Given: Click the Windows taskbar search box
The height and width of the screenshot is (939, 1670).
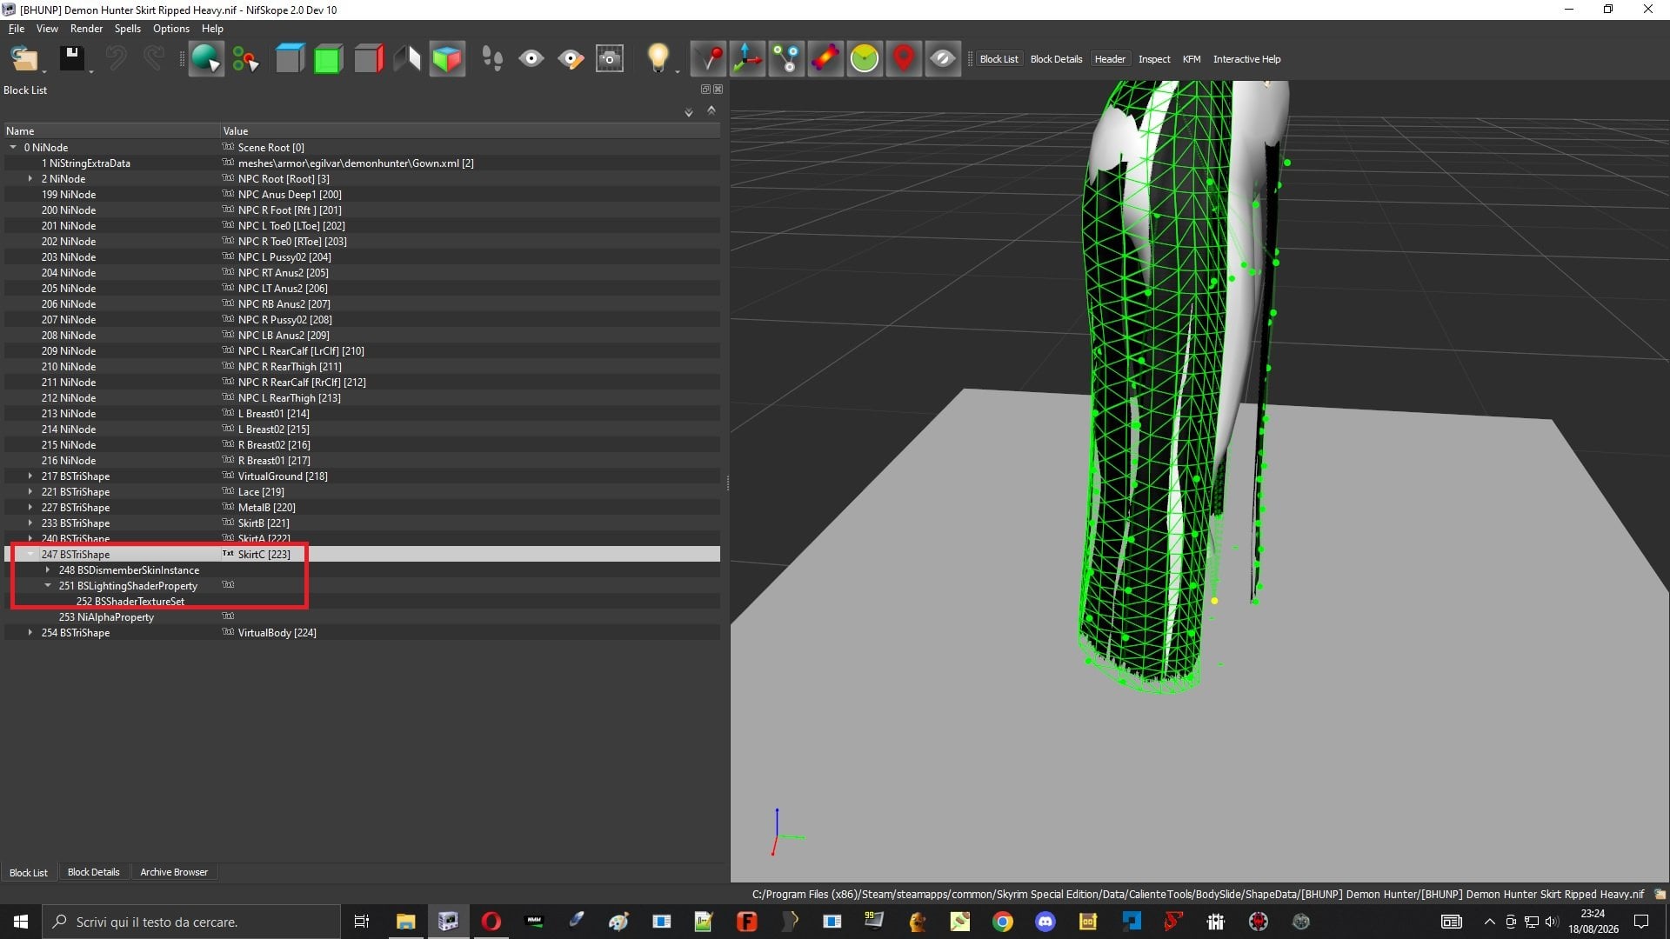Looking at the screenshot, I should click(191, 922).
